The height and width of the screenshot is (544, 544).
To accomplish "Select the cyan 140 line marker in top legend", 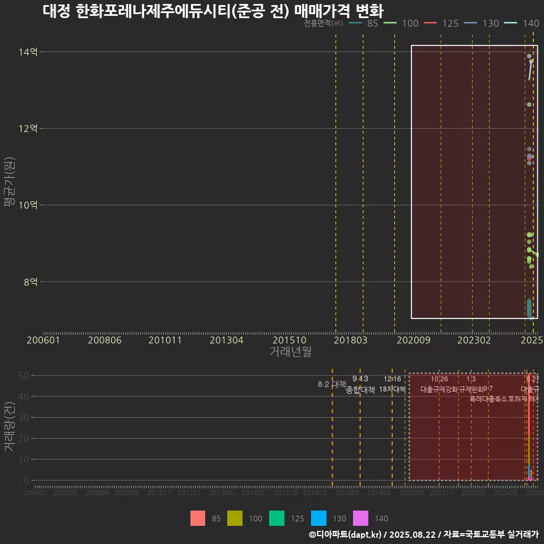I will [x=511, y=23].
